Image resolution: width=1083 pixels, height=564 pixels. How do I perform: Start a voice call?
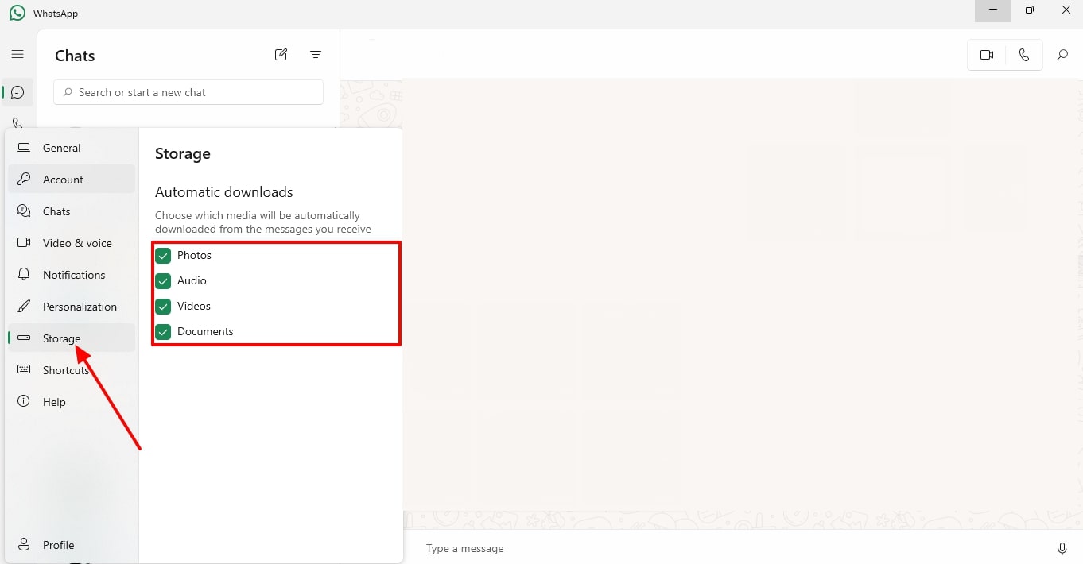1024,55
